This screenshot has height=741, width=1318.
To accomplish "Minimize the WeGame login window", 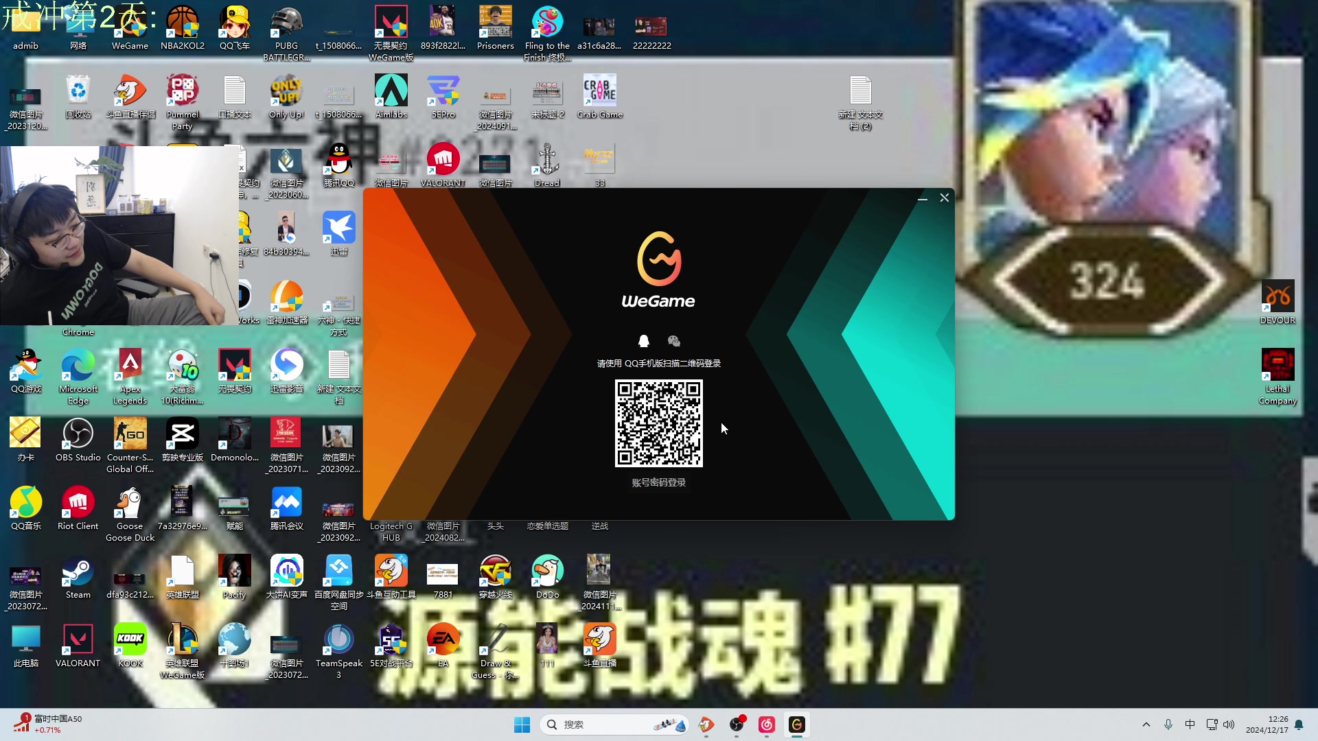I will [x=923, y=198].
